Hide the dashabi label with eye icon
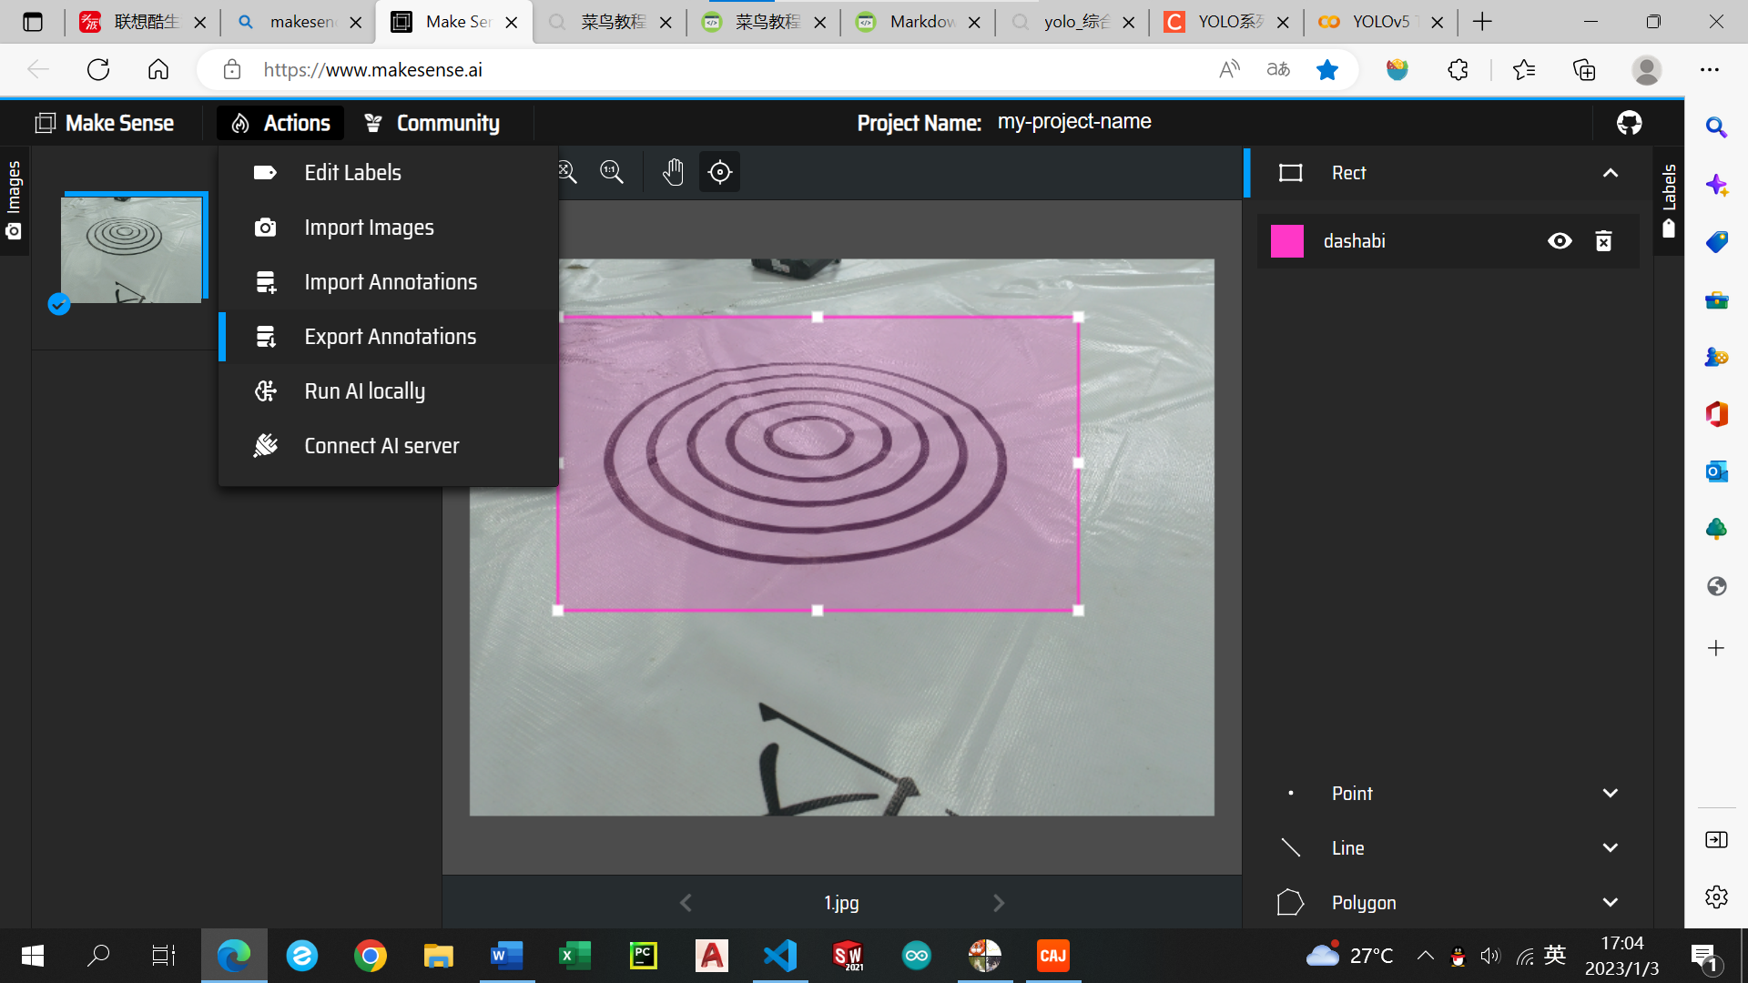1748x983 pixels. pos(1560,241)
